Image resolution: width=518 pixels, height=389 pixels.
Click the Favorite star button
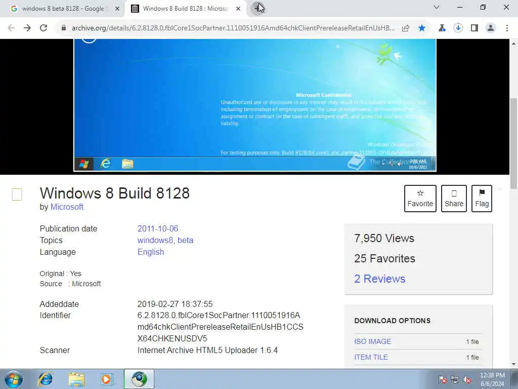click(x=420, y=199)
